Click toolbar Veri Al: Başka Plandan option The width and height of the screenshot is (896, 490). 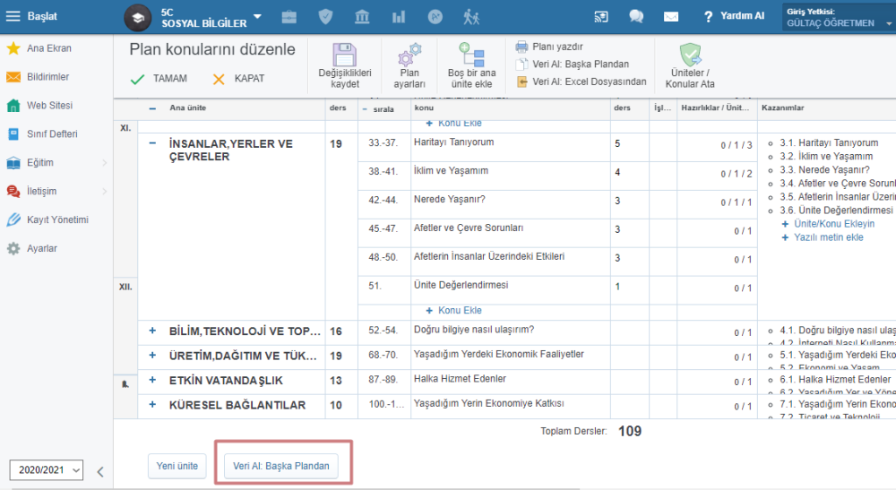(x=572, y=64)
